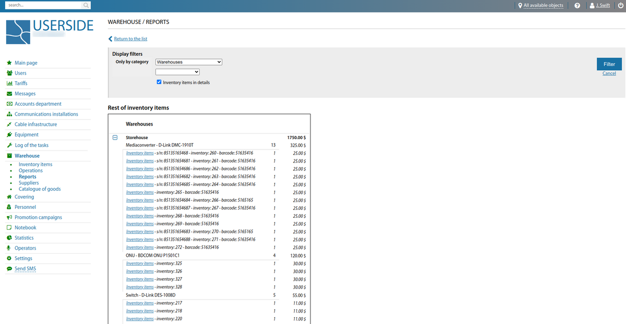Click into the search input field

[x=44, y=5]
